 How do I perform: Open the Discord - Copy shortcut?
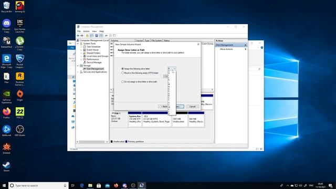(x=6, y=26)
